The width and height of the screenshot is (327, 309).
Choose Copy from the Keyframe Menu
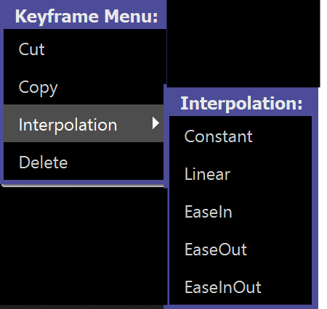click(x=84, y=86)
